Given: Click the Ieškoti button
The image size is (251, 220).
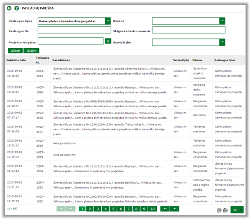Looking at the screenshot, I should (x=15, y=51).
